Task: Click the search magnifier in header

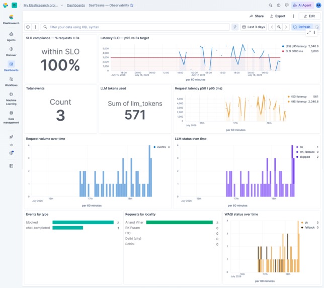Action: pyautogui.click(x=270, y=6)
